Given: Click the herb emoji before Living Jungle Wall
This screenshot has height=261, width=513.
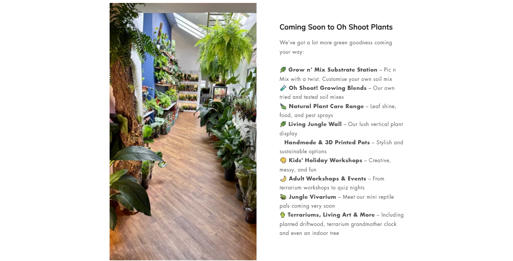Looking at the screenshot, I should click(x=283, y=124).
